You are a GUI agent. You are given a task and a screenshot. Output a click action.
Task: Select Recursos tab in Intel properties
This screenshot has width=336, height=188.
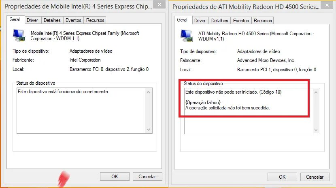click(x=95, y=20)
